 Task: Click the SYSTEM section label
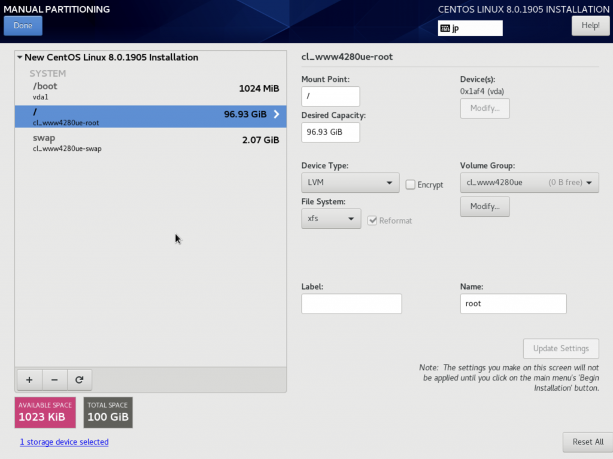click(x=48, y=73)
